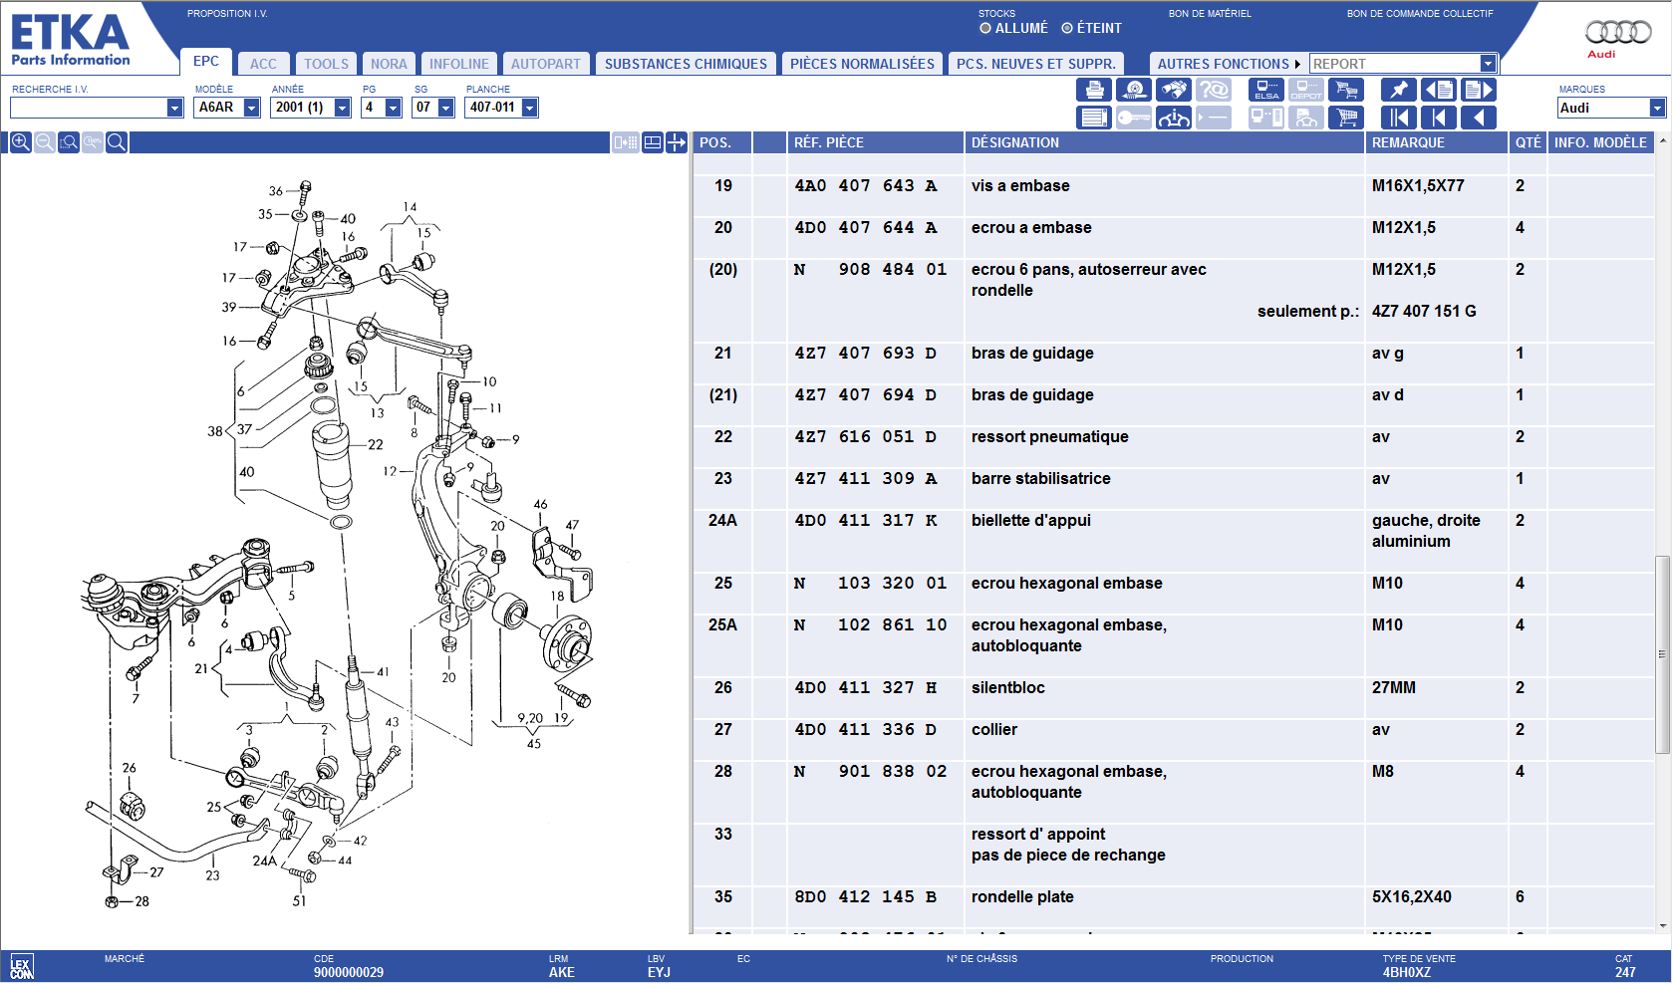Launch the ELSA workshop link icon
Screen dimensions: 1673x984
point(1265,90)
